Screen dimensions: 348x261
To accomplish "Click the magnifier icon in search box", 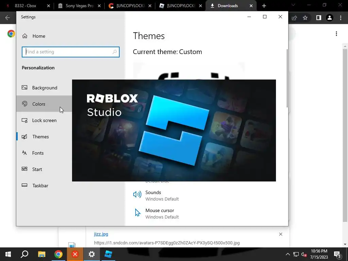I will tap(115, 52).
